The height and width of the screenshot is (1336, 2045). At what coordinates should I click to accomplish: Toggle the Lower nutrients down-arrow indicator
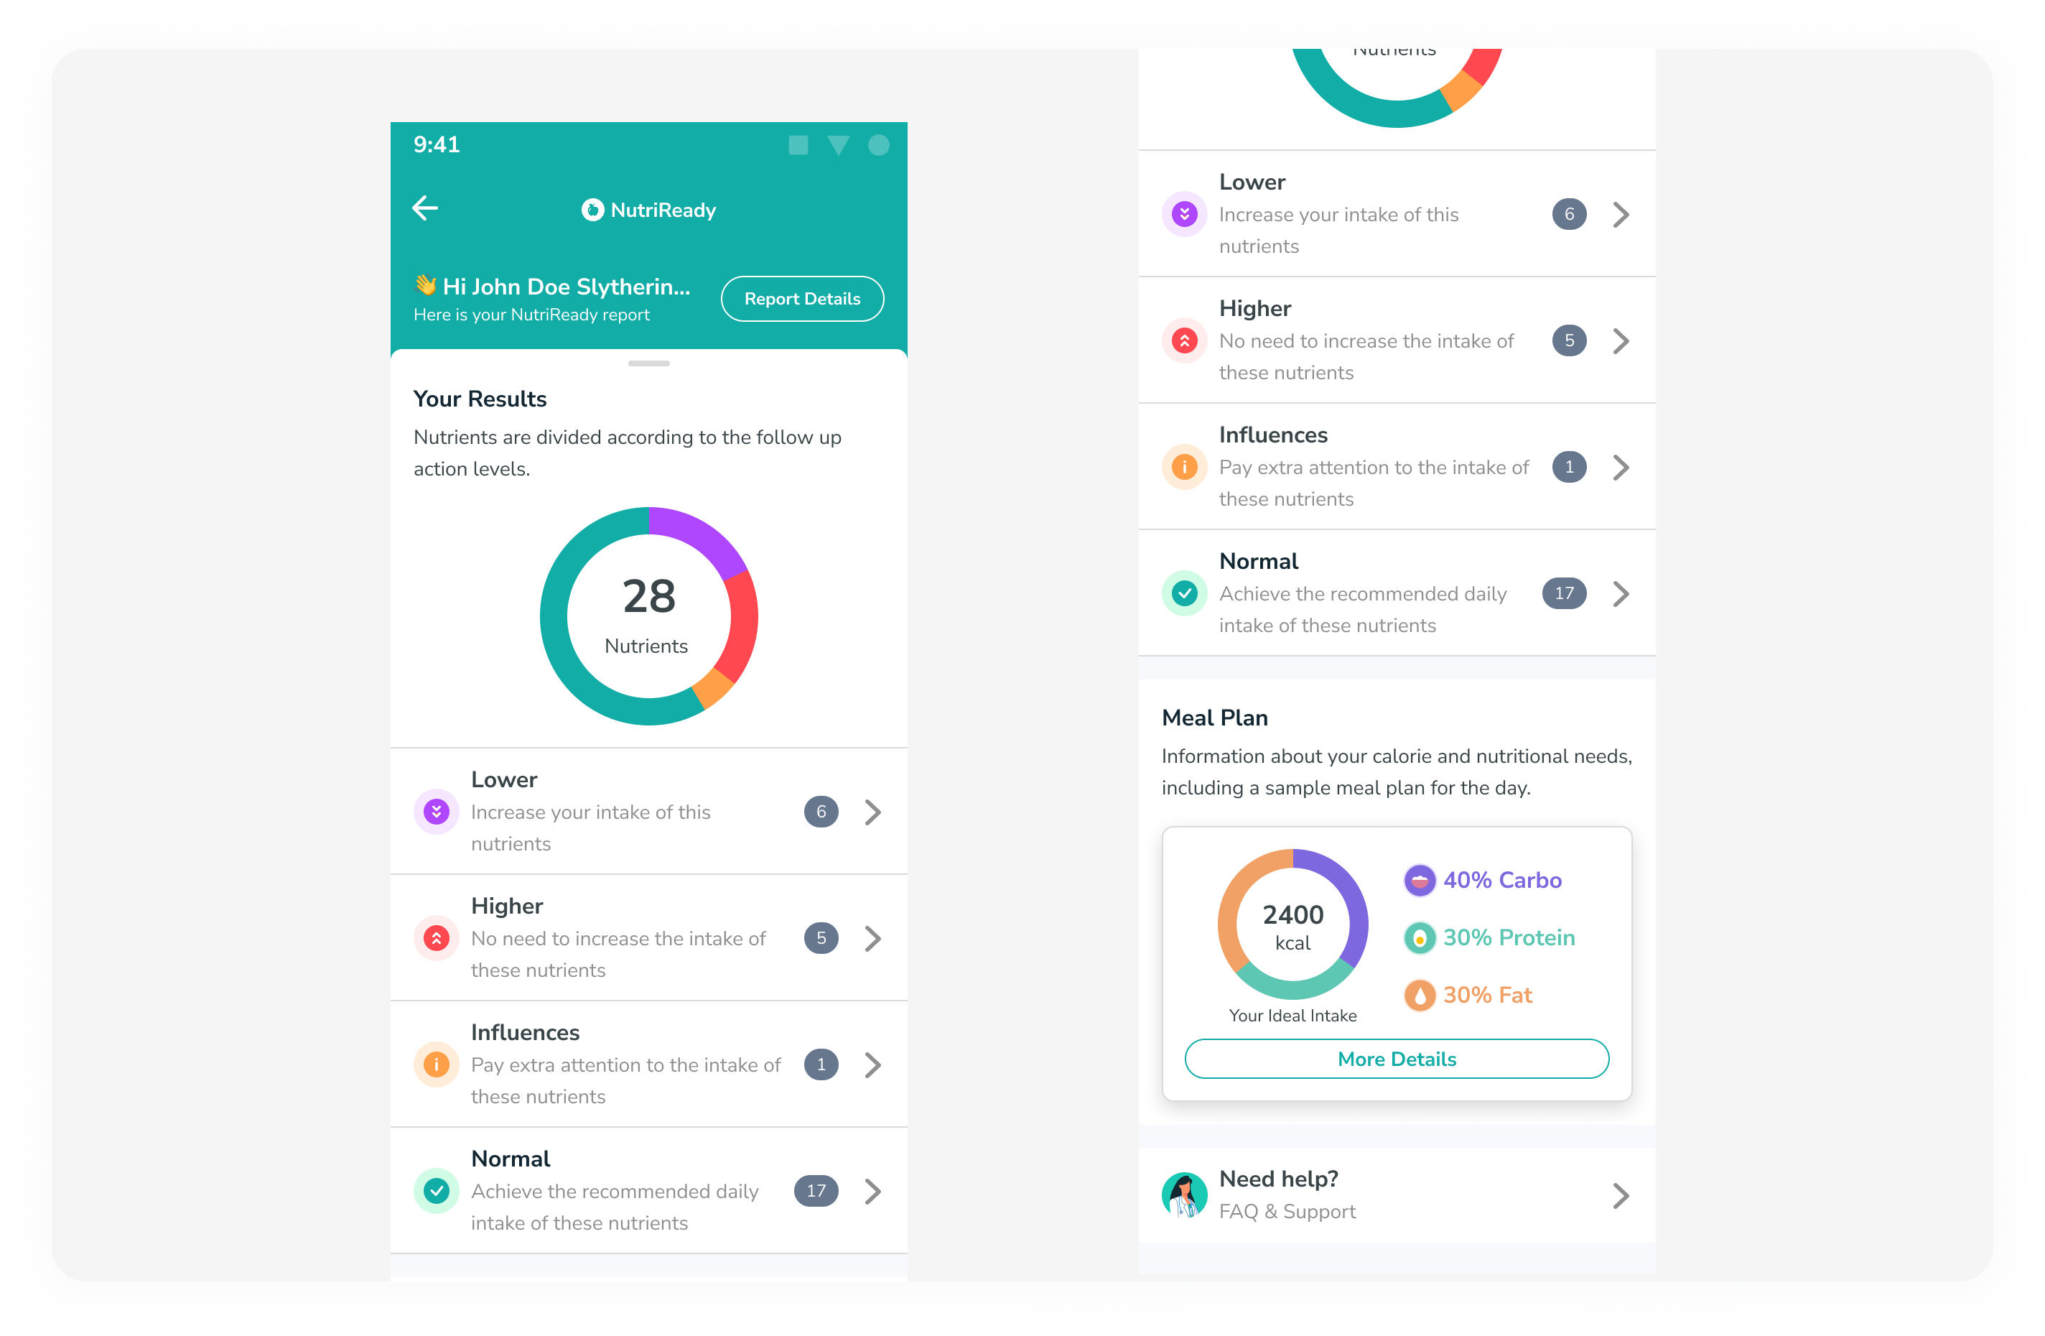point(434,811)
